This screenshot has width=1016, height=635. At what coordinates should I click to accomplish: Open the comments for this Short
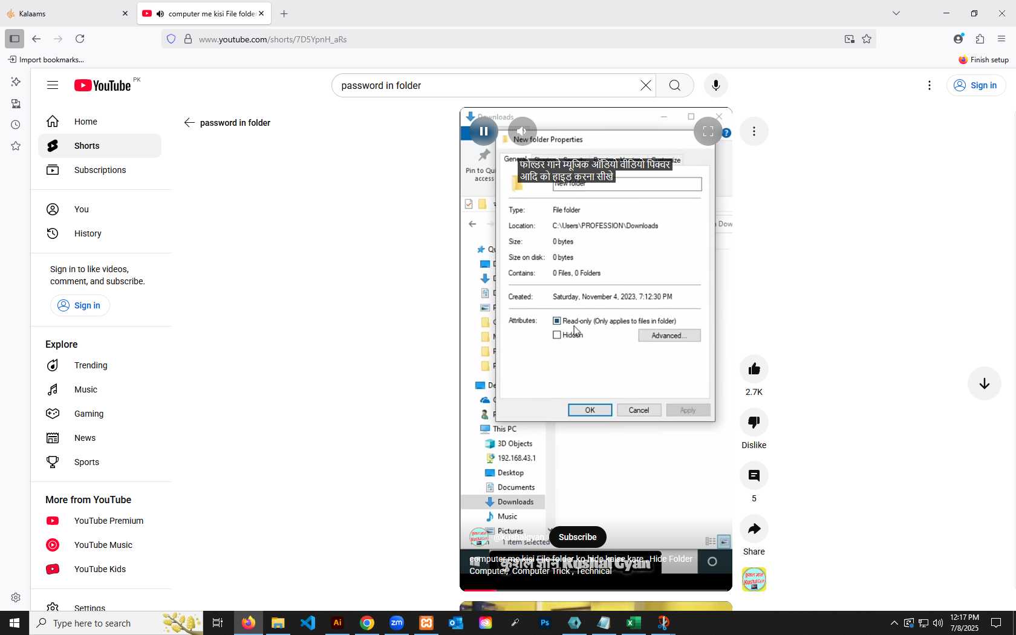point(754,475)
